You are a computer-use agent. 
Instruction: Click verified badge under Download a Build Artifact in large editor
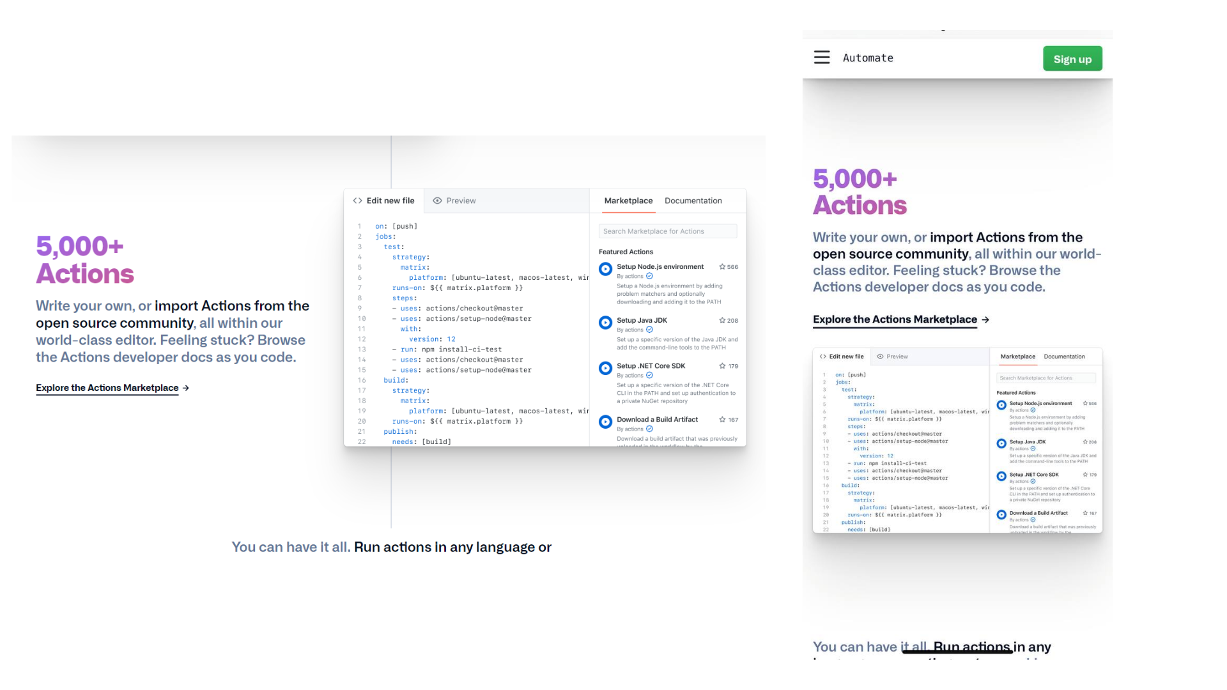pos(649,429)
